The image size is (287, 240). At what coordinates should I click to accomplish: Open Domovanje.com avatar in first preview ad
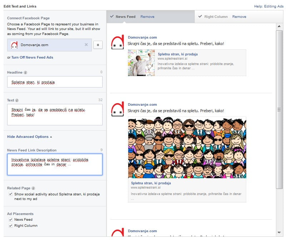click(118, 42)
